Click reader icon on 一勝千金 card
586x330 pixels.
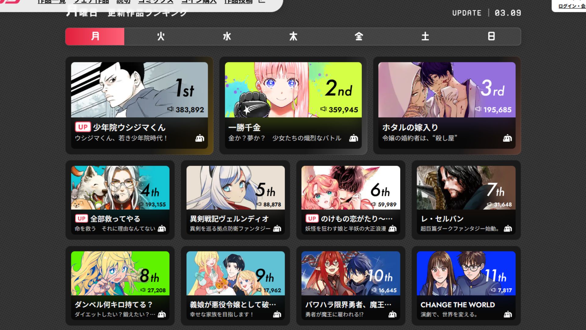pyautogui.click(x=353, y=138)
